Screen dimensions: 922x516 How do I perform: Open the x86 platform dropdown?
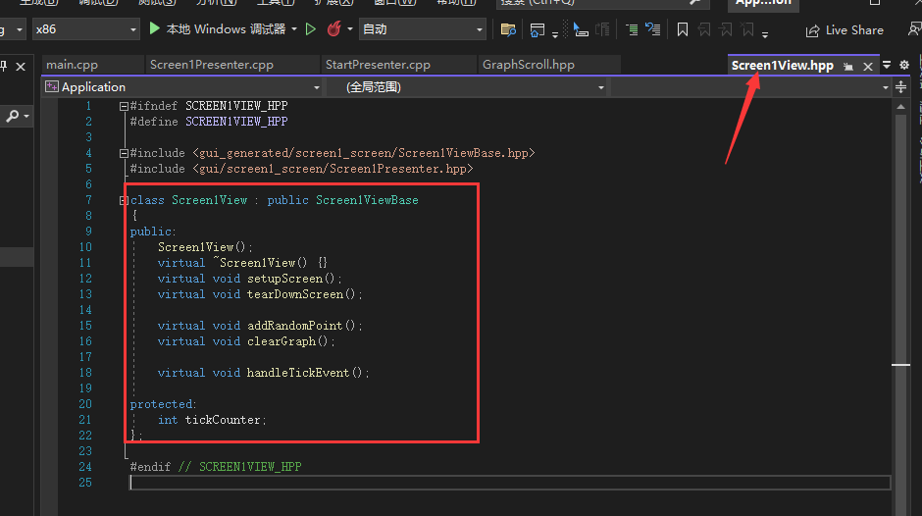[86, 28]
